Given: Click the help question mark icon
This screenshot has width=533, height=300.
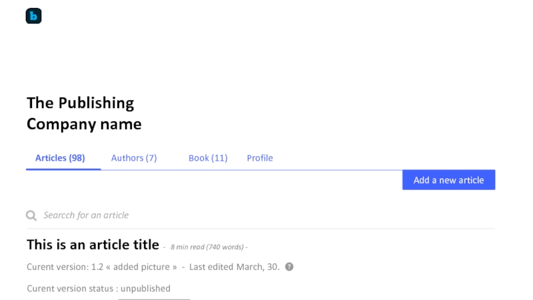Looking at the screenshot, I should point(289,267).
